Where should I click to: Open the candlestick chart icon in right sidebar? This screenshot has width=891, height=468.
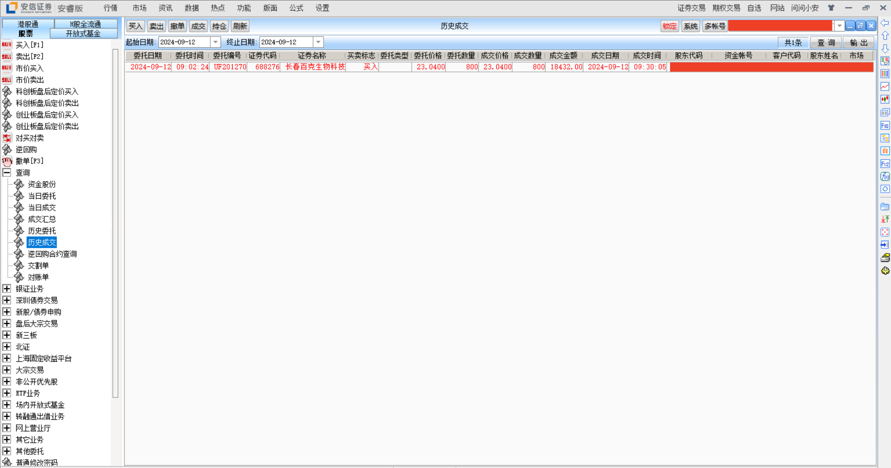tap(885, 99)
